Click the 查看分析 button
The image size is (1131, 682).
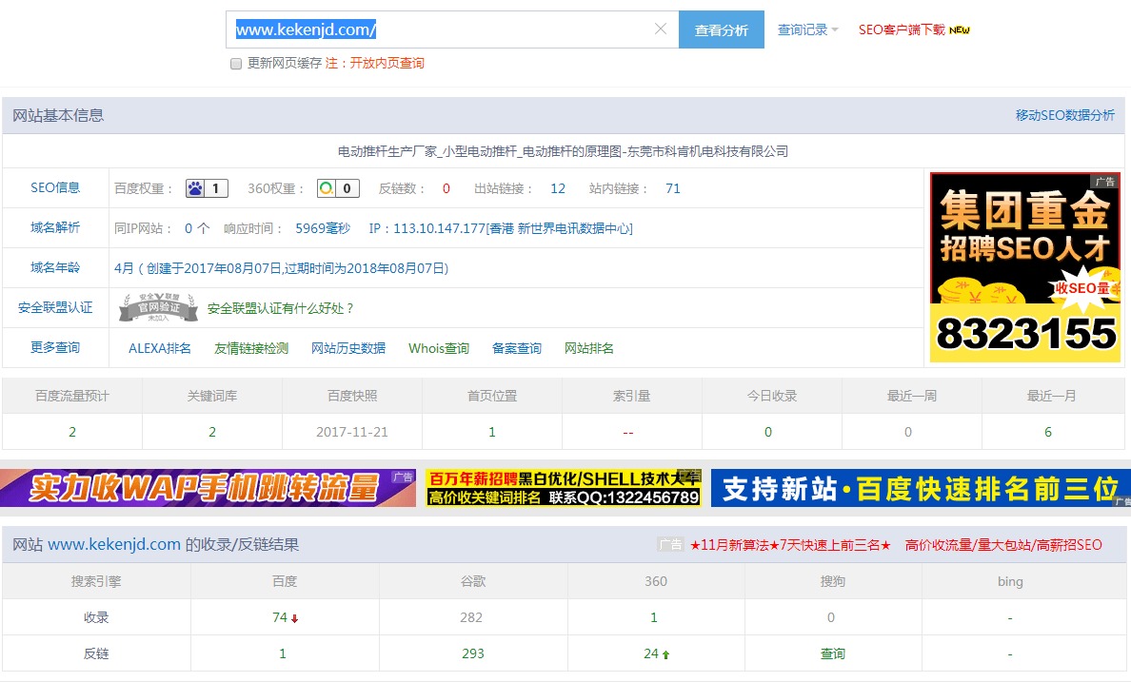click(x=722, y=29)
